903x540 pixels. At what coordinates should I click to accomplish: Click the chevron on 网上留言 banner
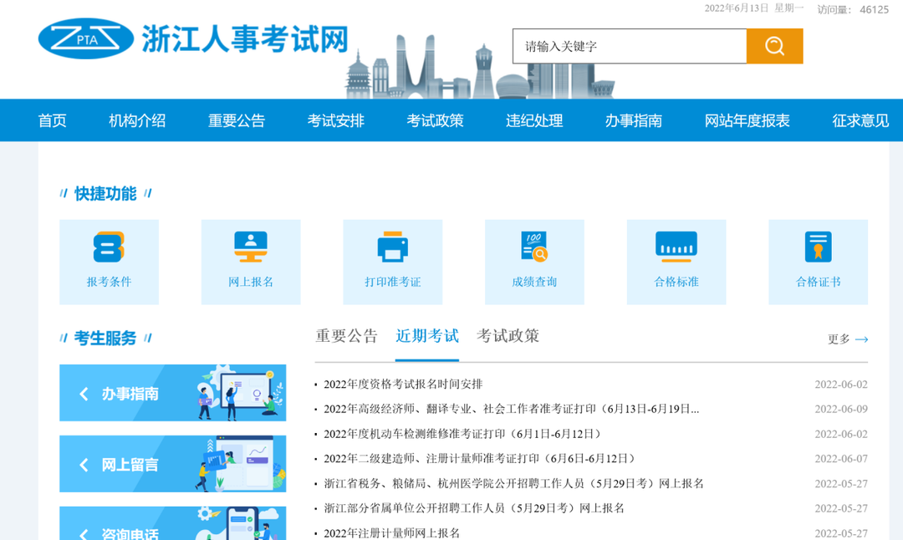pos(84,465)
